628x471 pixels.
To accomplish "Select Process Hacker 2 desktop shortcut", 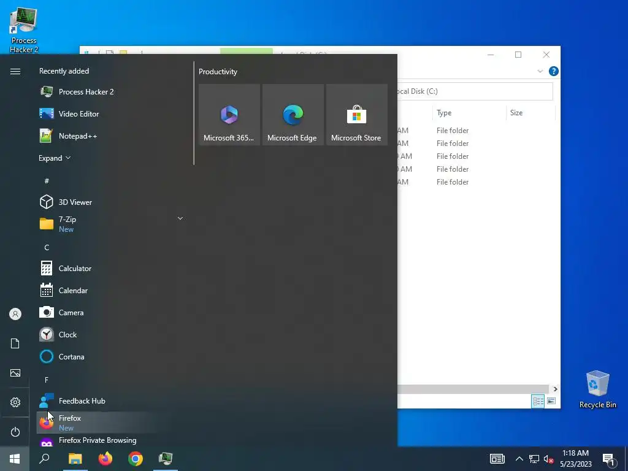I will 24,31.
